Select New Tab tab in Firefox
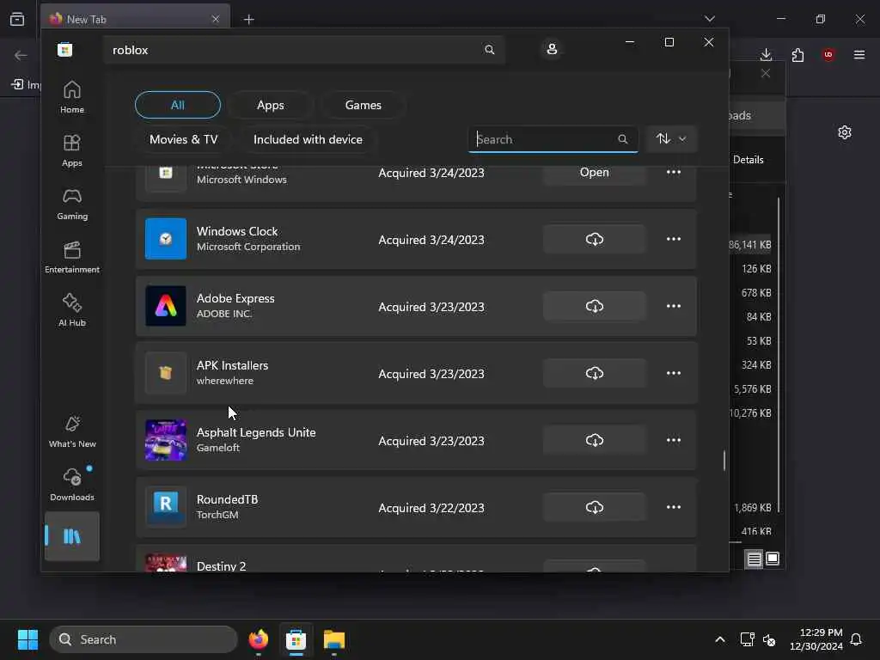 tap(135, 19)
